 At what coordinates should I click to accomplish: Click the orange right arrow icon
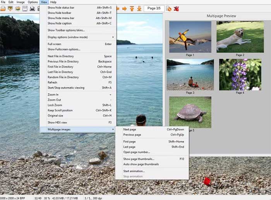click(x=125, y=8)
